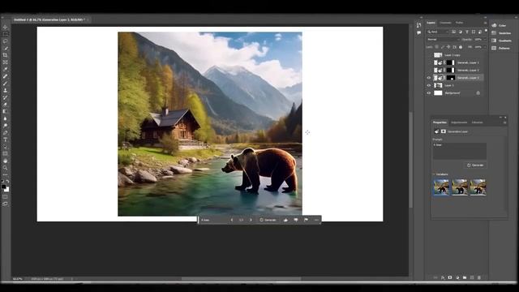Hide the Background layer with its eye icon

pos(429,93)
